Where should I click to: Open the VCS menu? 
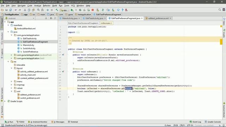pyautogui.click(x=73, y=6)
